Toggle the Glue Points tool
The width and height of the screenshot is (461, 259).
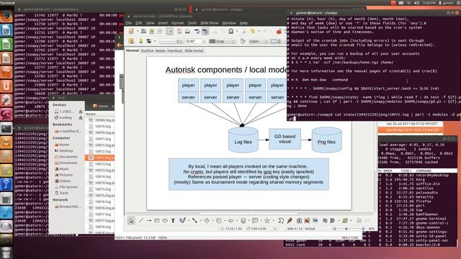tap(290, 221)
